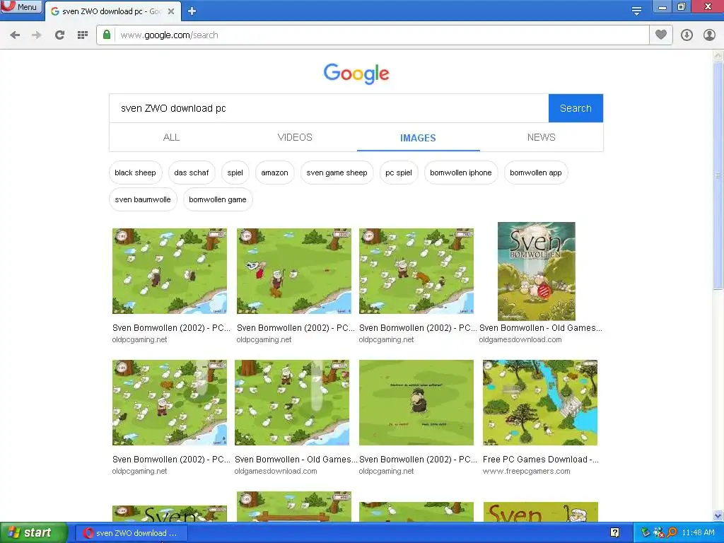Open the help question mark tray icon
The image size is (724, 543).
pos(614,533)
